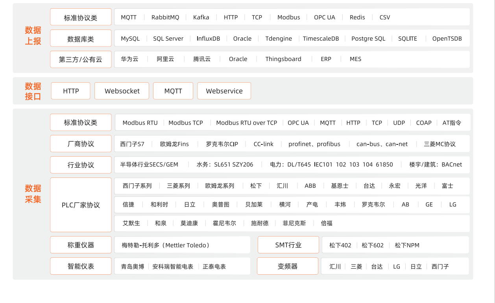Screen dimensions: 495x303
Task: Select the 霍尼韦尔 PLC entry
Action: [224, 223]
